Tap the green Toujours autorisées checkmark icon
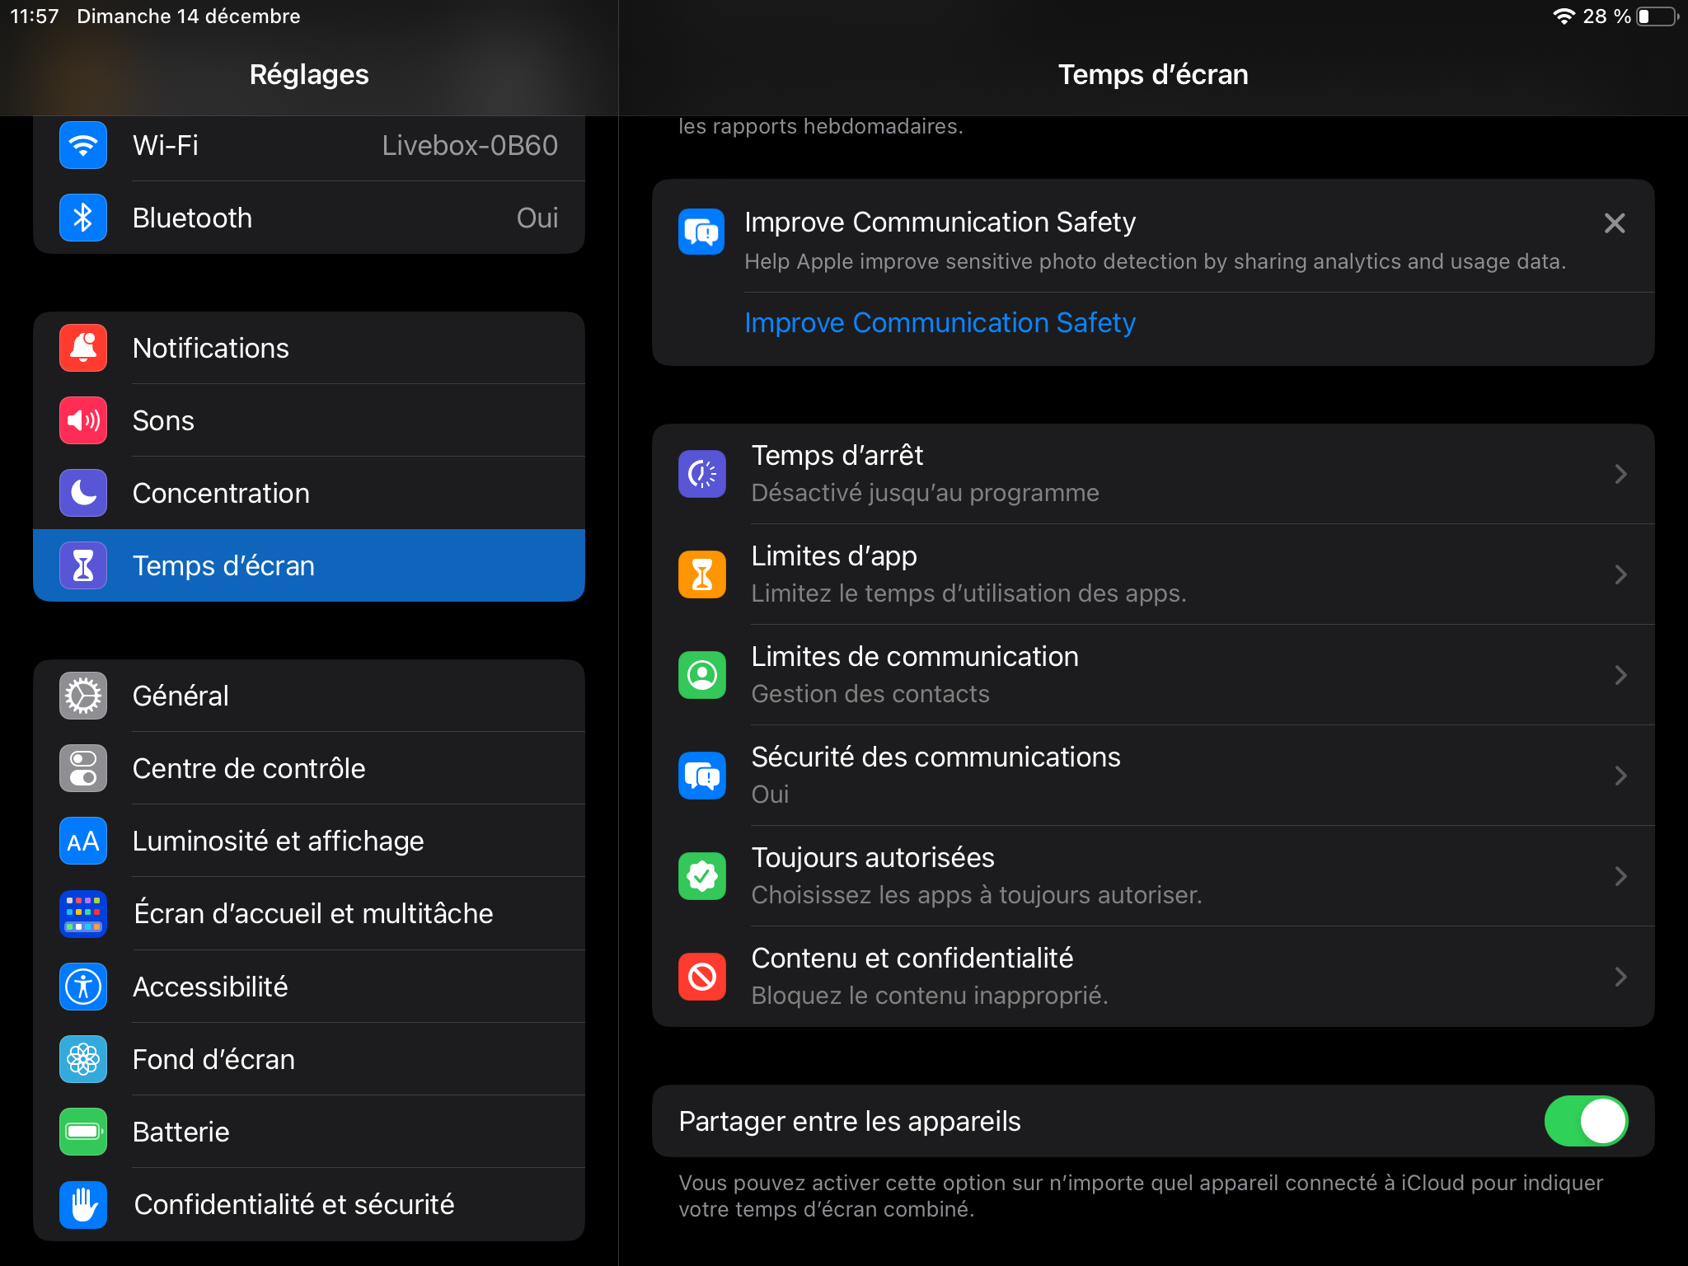The width and height of the screenshot is (1688, 1266). 701,876
